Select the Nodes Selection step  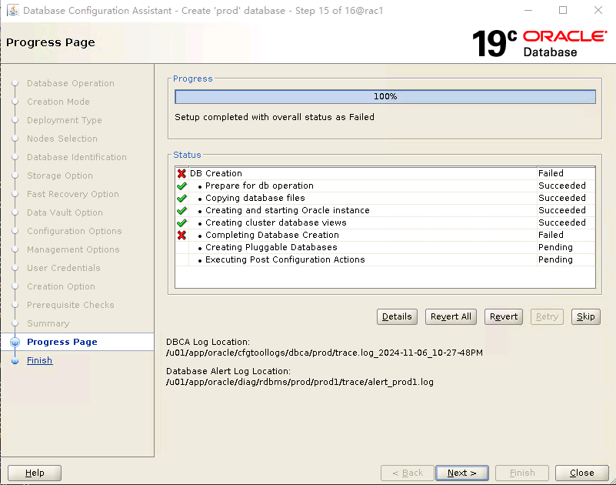click(x=62, y=139)
